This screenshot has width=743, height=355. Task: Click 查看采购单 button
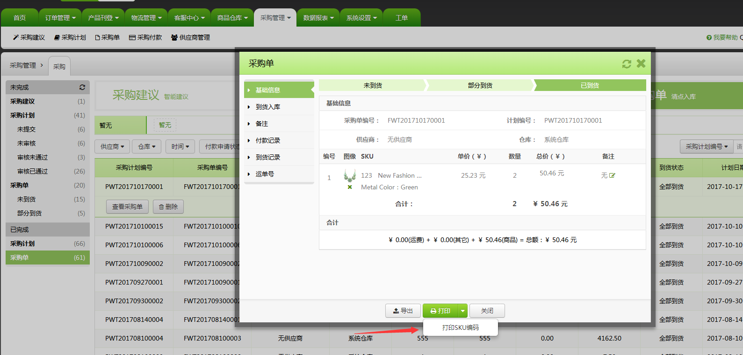pos(127,207)
